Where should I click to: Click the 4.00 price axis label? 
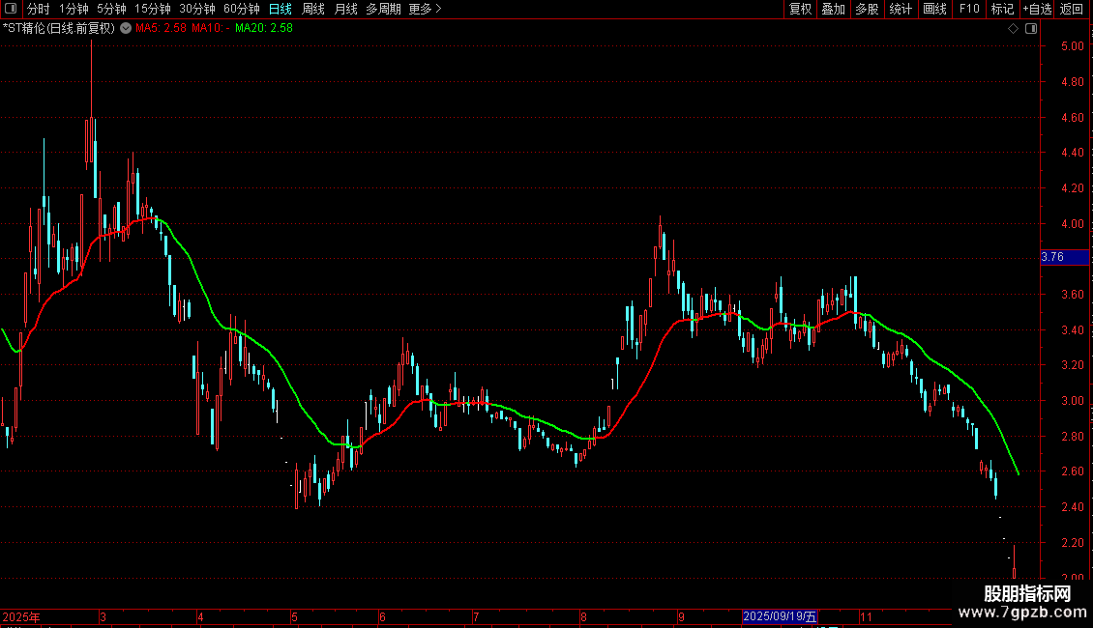click(1072, 223)
